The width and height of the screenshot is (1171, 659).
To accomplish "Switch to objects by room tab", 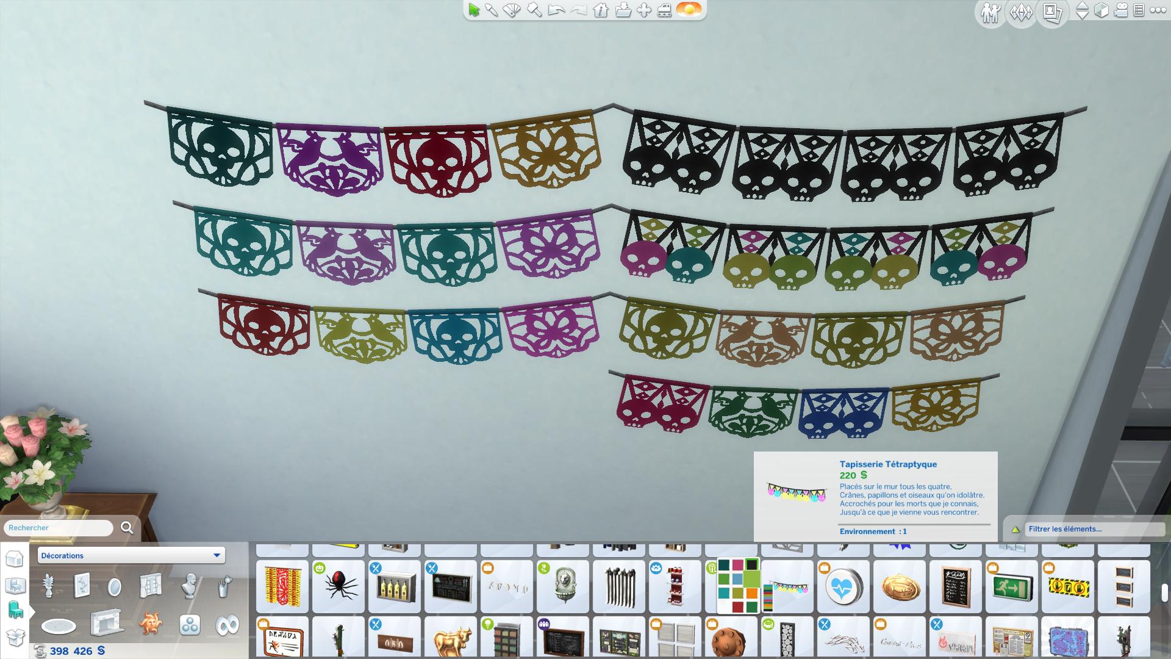I will (15, 585).
